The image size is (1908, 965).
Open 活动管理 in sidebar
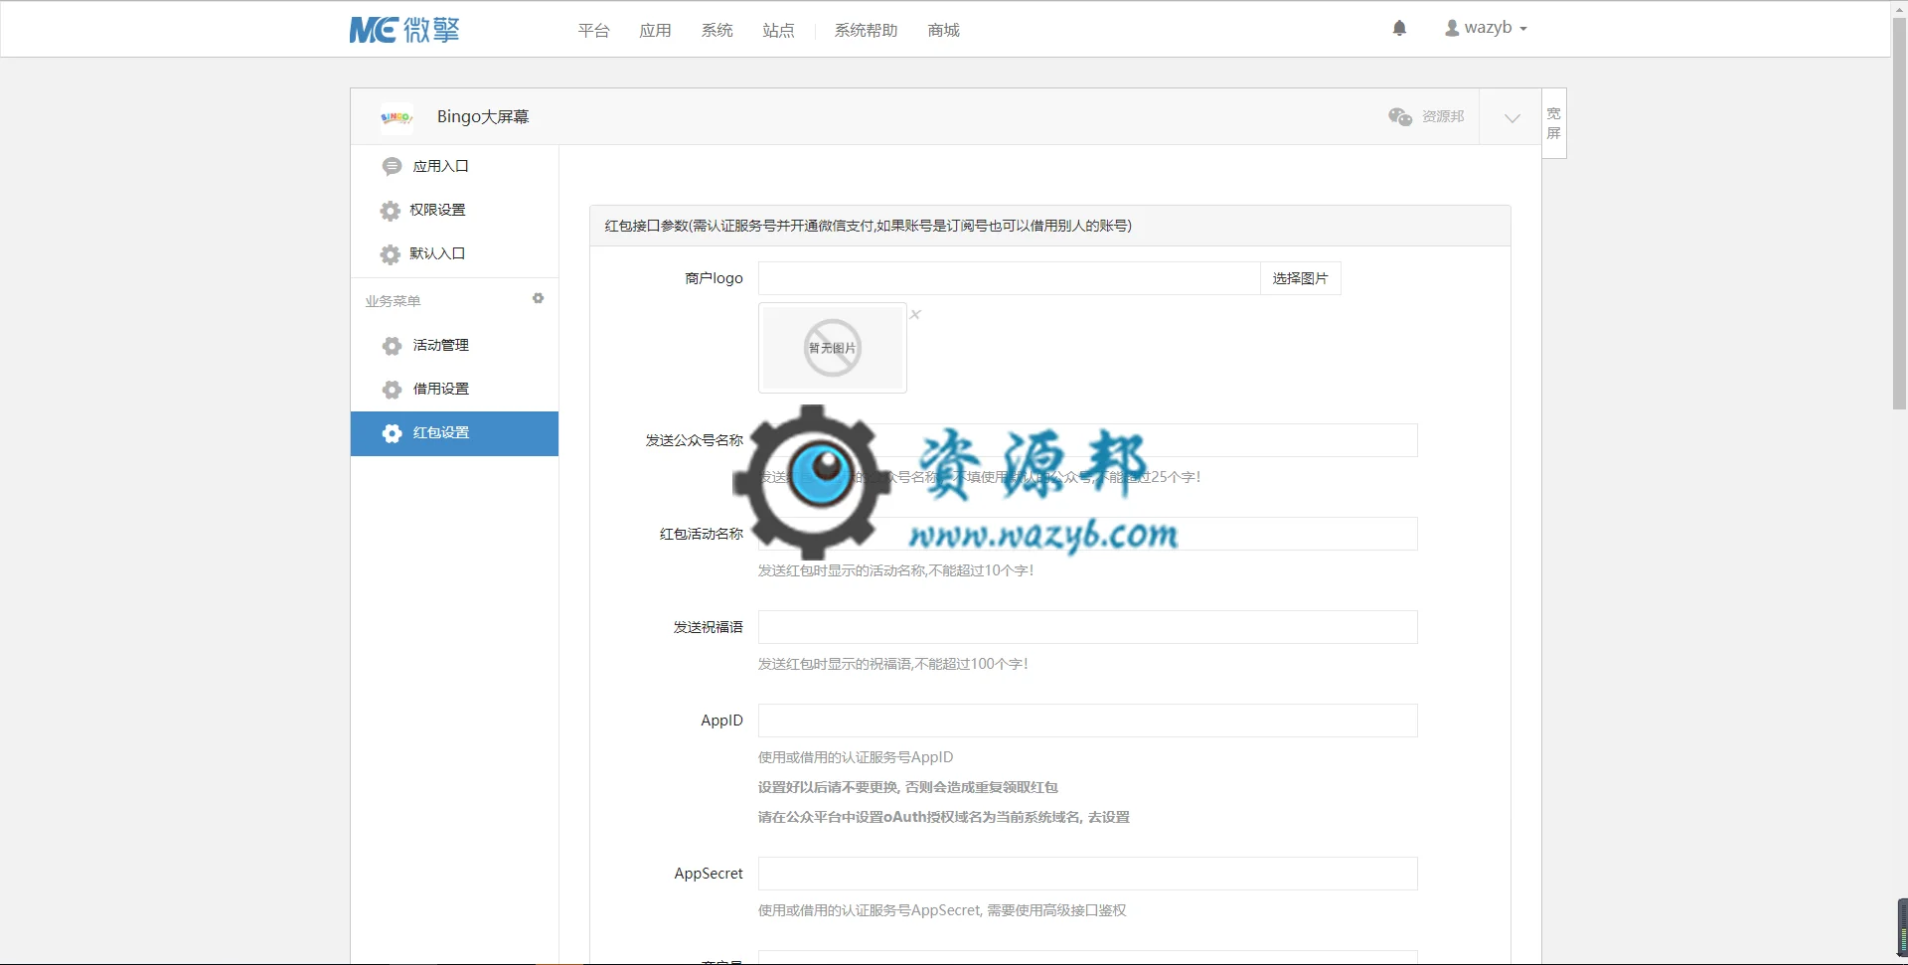coord(454,345)
